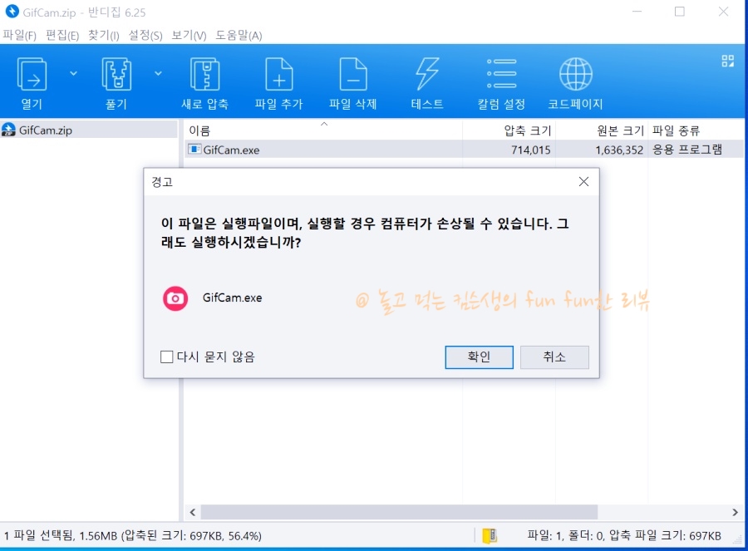Sort by the 원본 크기 column header
Viewport: 748px width, 551px height.
click(602, 130)
